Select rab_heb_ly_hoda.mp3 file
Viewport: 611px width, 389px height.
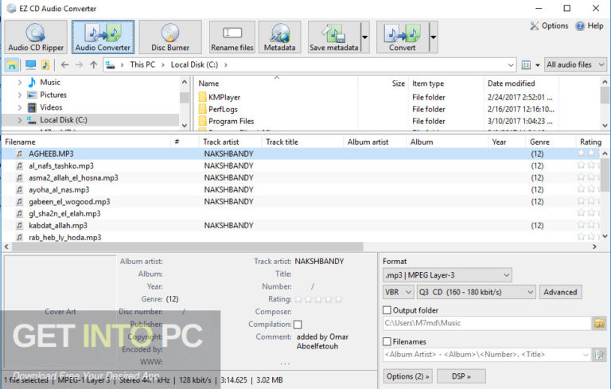coord(65,237)
